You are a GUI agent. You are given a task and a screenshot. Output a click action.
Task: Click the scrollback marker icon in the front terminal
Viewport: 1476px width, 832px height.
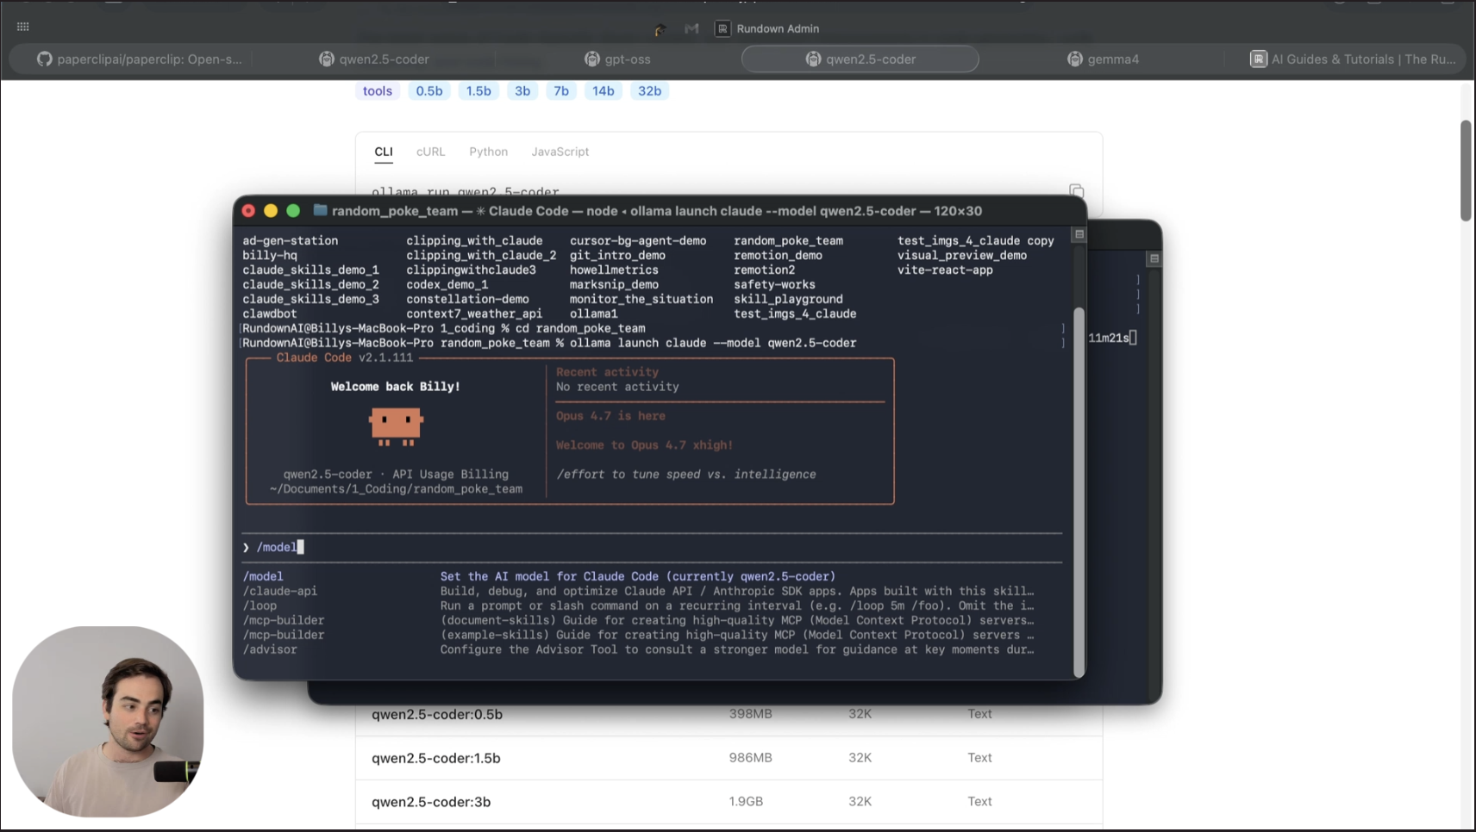pyautogui.click(x=1079, y=234)
